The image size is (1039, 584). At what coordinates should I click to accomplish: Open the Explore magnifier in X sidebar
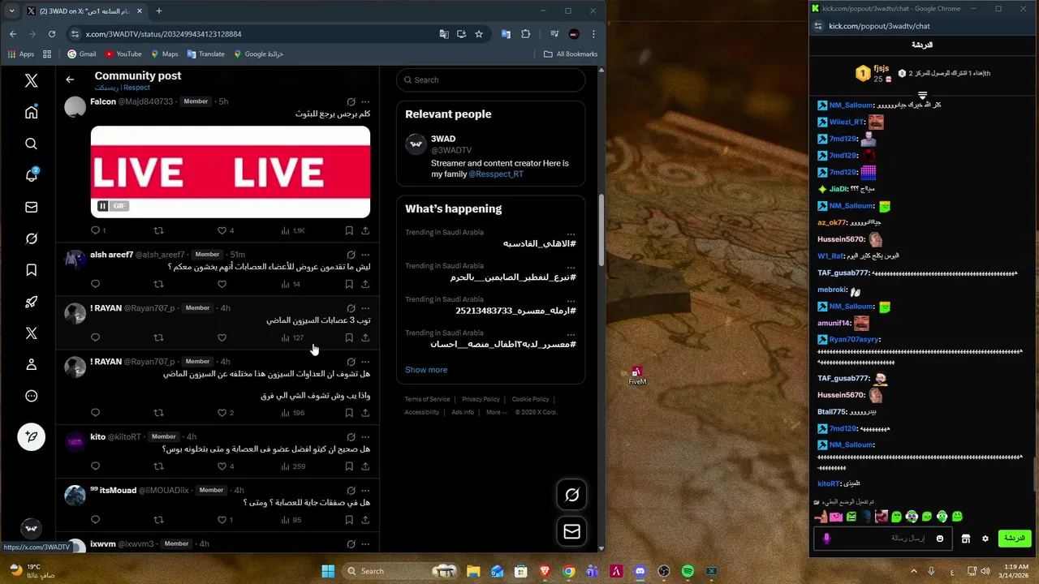[x=31, y=144]
